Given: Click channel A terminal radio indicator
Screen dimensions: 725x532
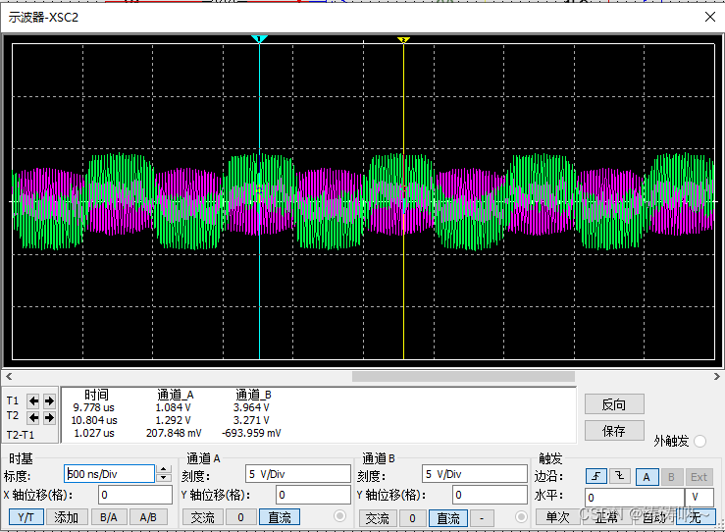Looking at the screenshot, I should pos(339,516).
